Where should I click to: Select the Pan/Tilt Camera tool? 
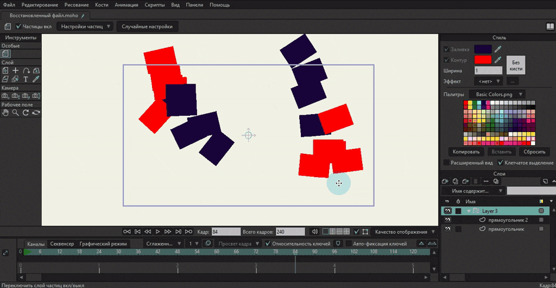(x=36, y=96)
